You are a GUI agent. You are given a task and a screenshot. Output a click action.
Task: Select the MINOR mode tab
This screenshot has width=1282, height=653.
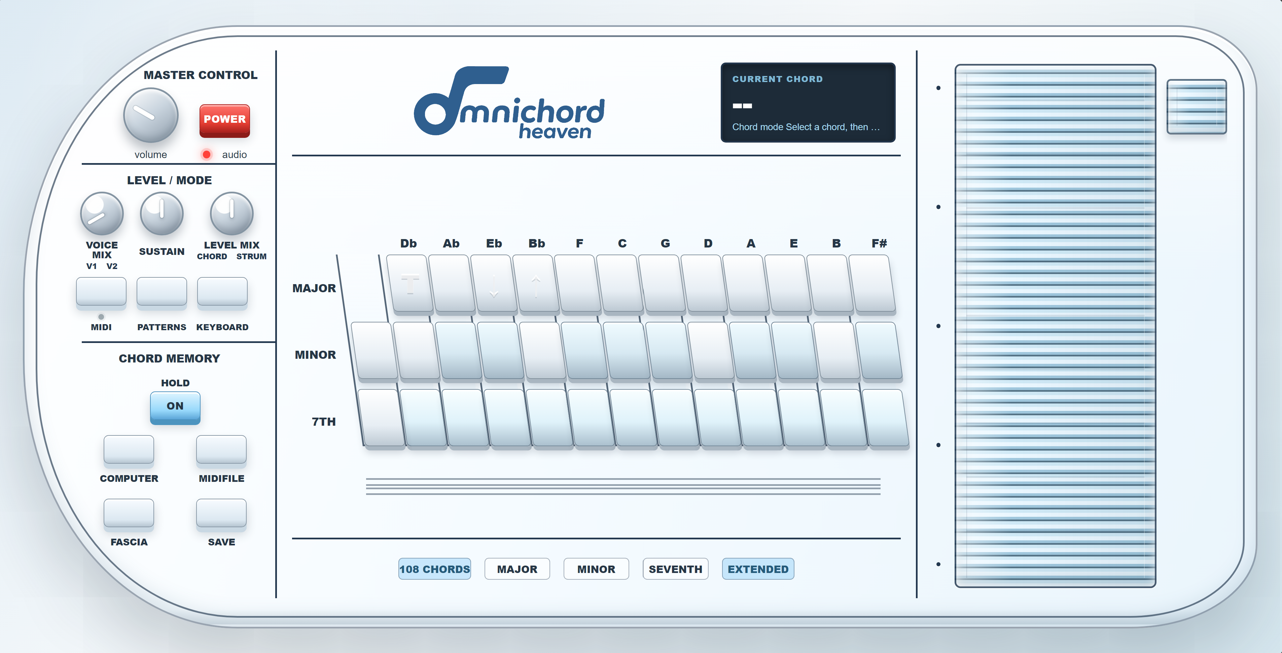pyautogui.click(x=596, y=569)
